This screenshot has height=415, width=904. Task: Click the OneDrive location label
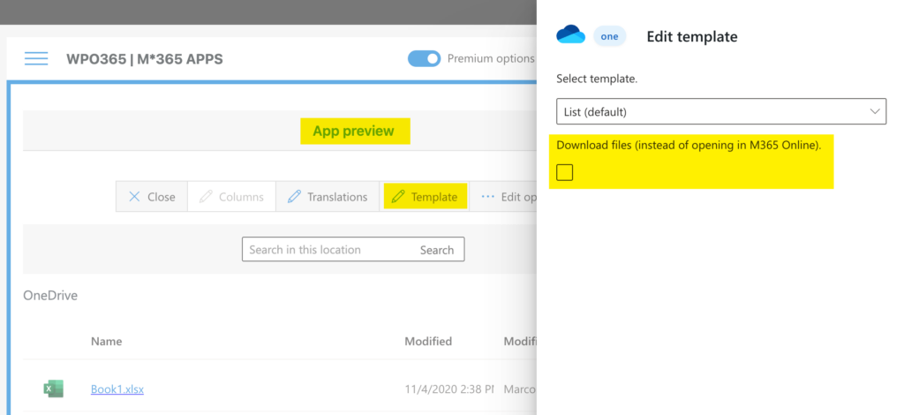pos(50,296)
